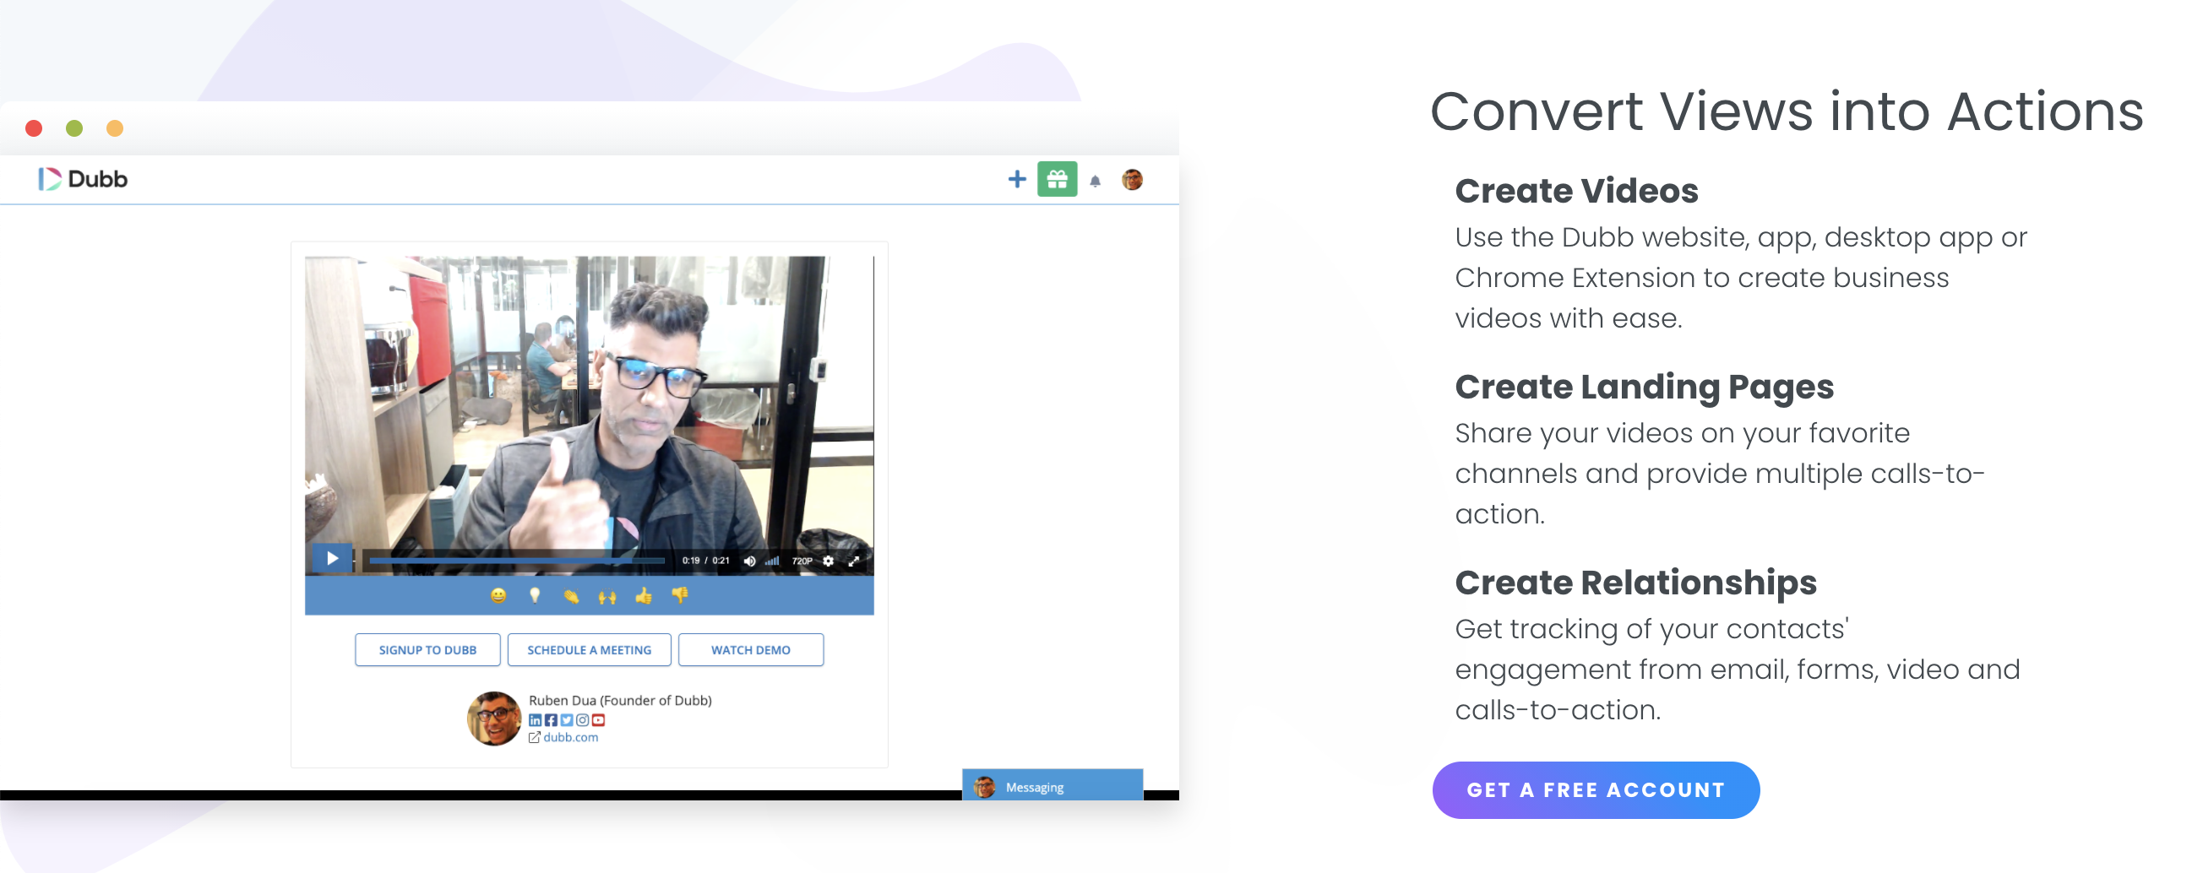Follow the dubb.com link

570,737
